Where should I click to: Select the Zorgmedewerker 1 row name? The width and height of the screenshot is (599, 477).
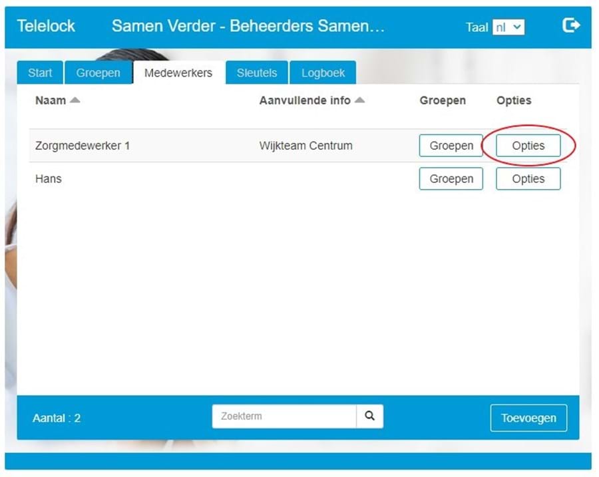click(x=83, y=146)
